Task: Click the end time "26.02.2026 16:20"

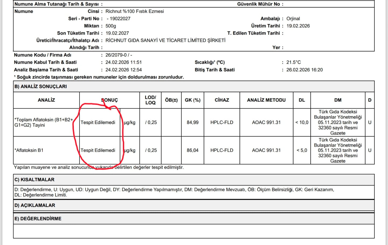Action: point(304,70)
